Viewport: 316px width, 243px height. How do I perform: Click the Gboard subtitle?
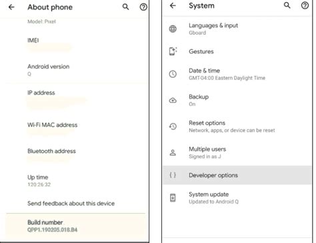197,33
